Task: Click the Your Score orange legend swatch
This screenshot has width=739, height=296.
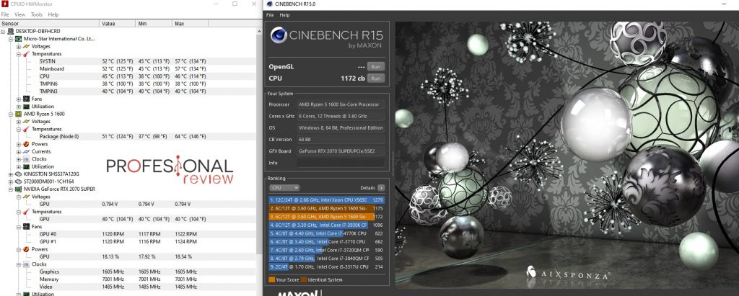Action: point(271,279)
